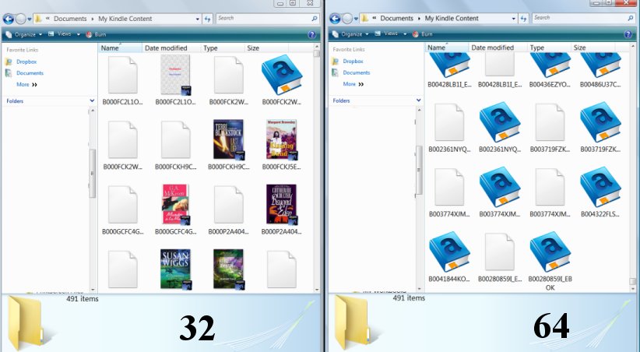The height and width of the screenshot is (352, 640).
Task: Open recent pages dropdown in left window
Action: 30,19
